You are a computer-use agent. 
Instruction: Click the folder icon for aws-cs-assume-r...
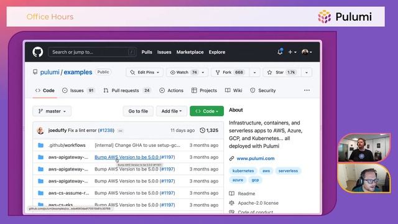pyautogui.click(x=40, y=193)
